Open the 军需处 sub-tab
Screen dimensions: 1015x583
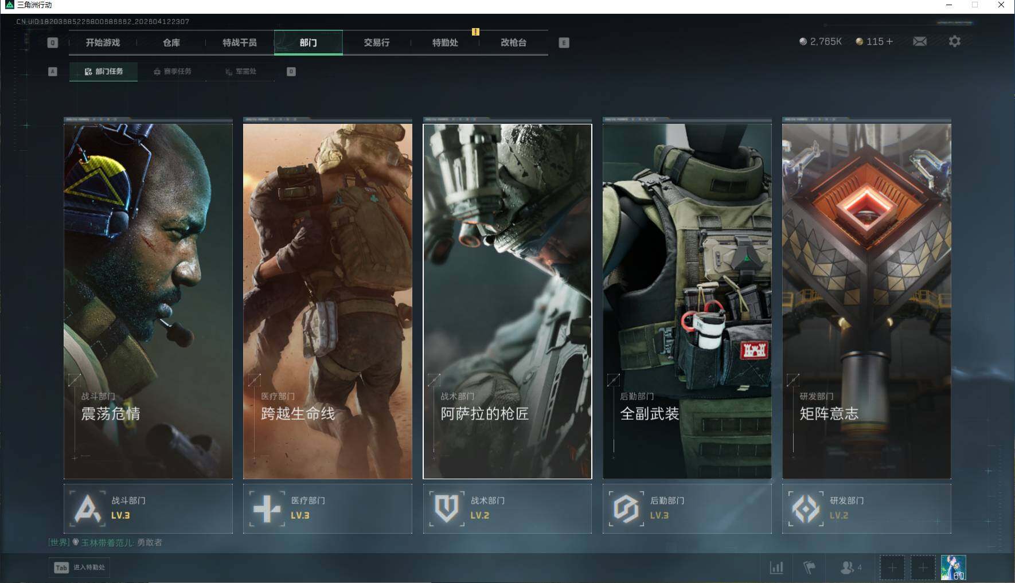tap(240, 72)
